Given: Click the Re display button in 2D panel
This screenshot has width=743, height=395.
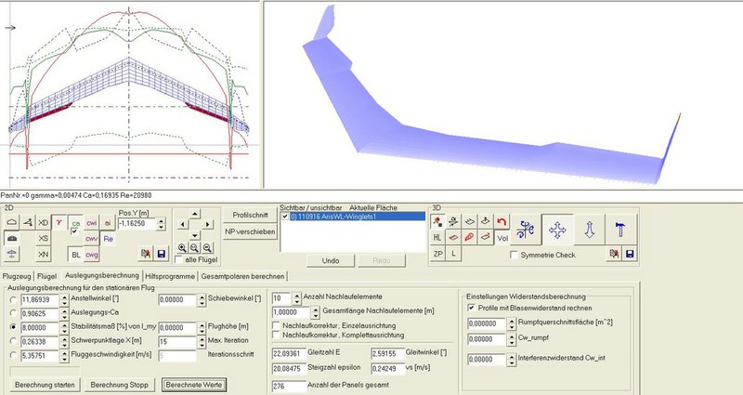Looking at the screenshot, I should [x=109, y=238].
